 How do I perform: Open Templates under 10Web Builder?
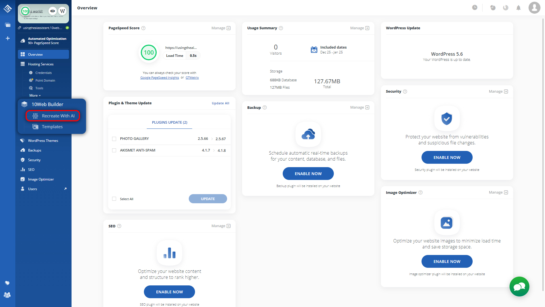(52, 127)
